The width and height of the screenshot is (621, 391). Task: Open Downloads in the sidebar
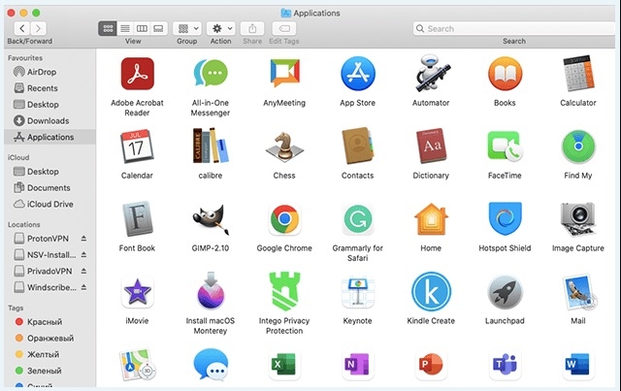(49, 120)
